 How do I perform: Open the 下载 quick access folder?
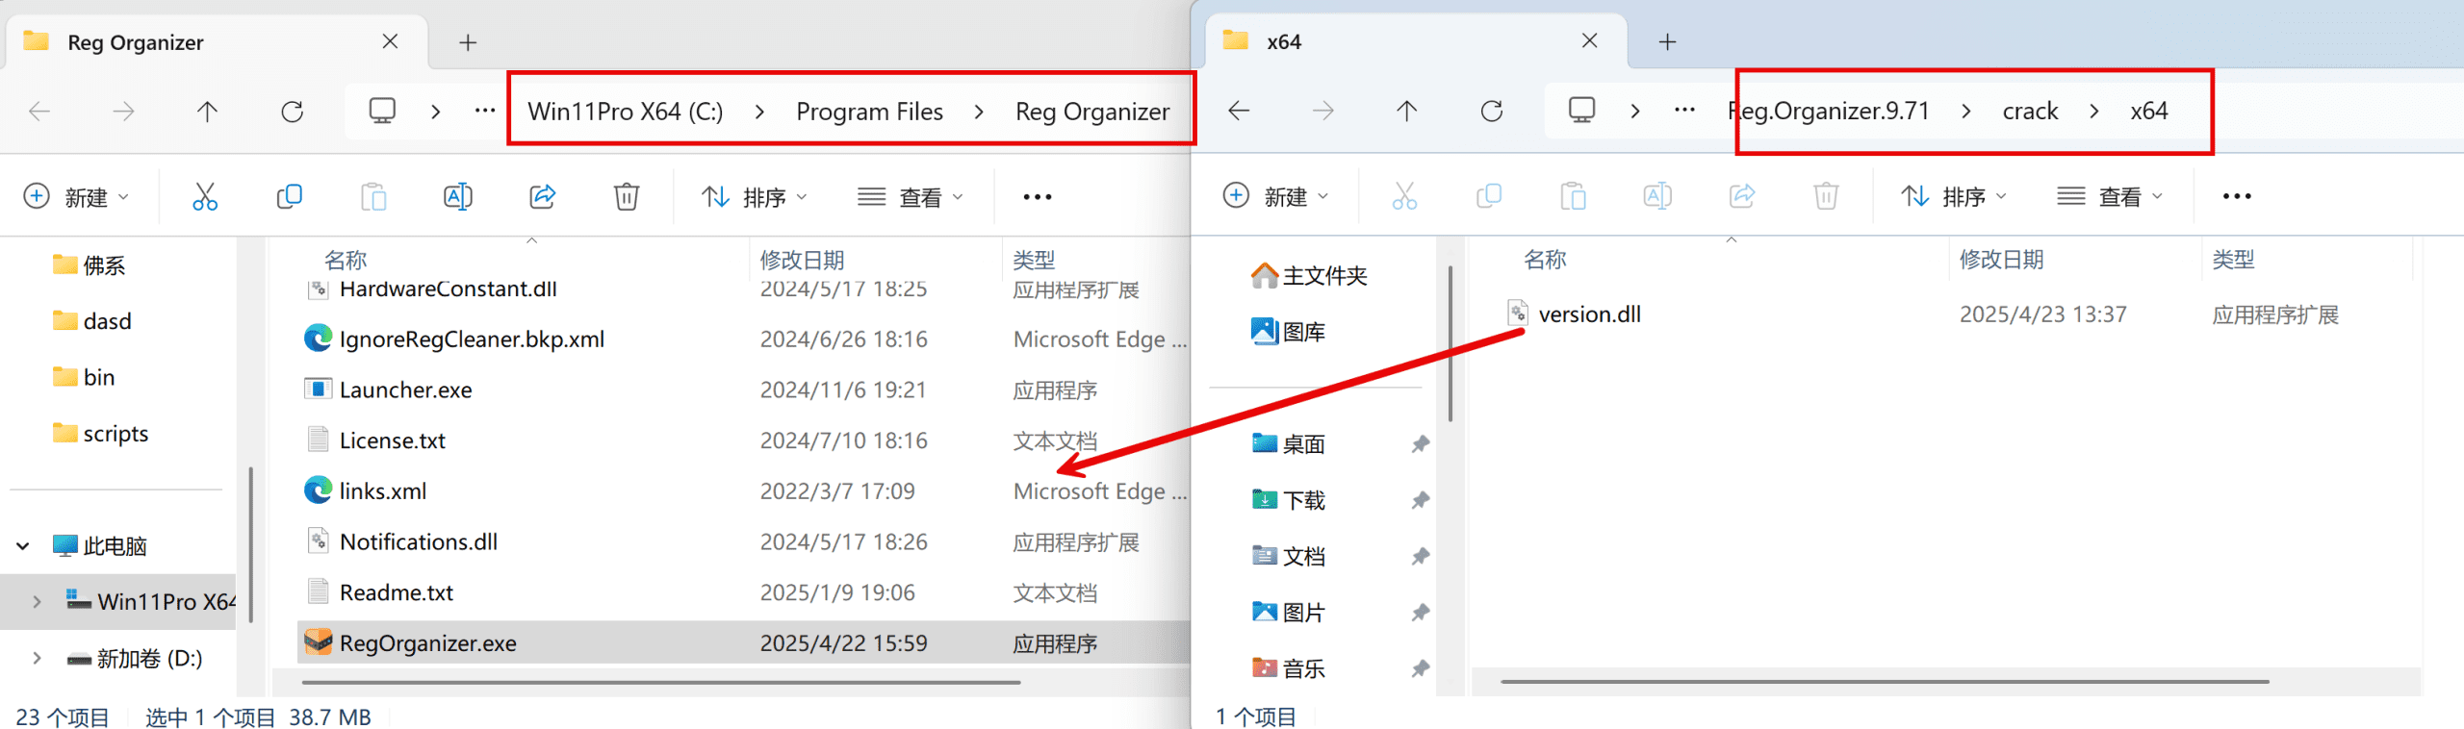click(1303, 500)
